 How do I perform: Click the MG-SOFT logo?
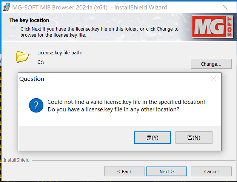[212, 27]
